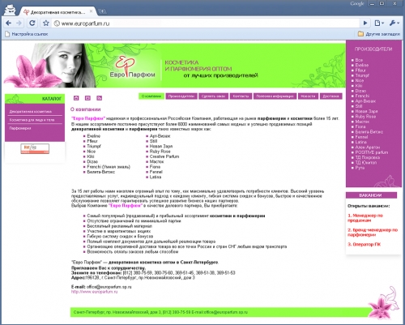Open the page menu dropdown icon
The height and width of the screenshot is (325, 405).
click(x=379, y=24)
